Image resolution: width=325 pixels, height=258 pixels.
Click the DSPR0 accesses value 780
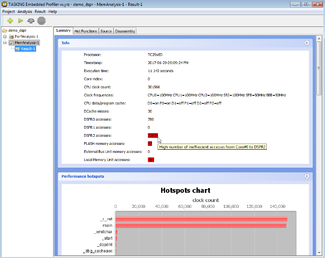(x=151, y=119)
